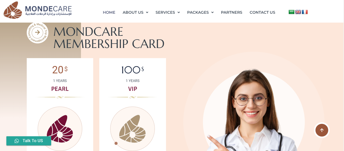Click the WhatsApp icon in the Talk To US button
The width and height of the screenshot is (344, 151).
coord(17,141)
